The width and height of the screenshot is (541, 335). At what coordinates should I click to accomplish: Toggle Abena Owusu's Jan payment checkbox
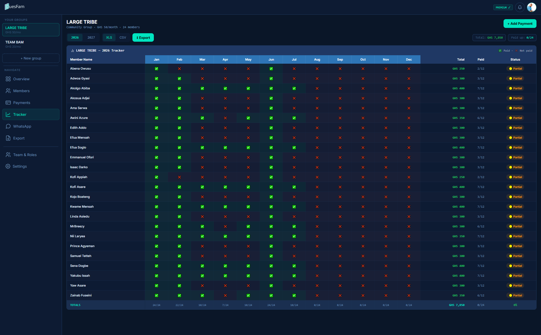pos(156,69)
